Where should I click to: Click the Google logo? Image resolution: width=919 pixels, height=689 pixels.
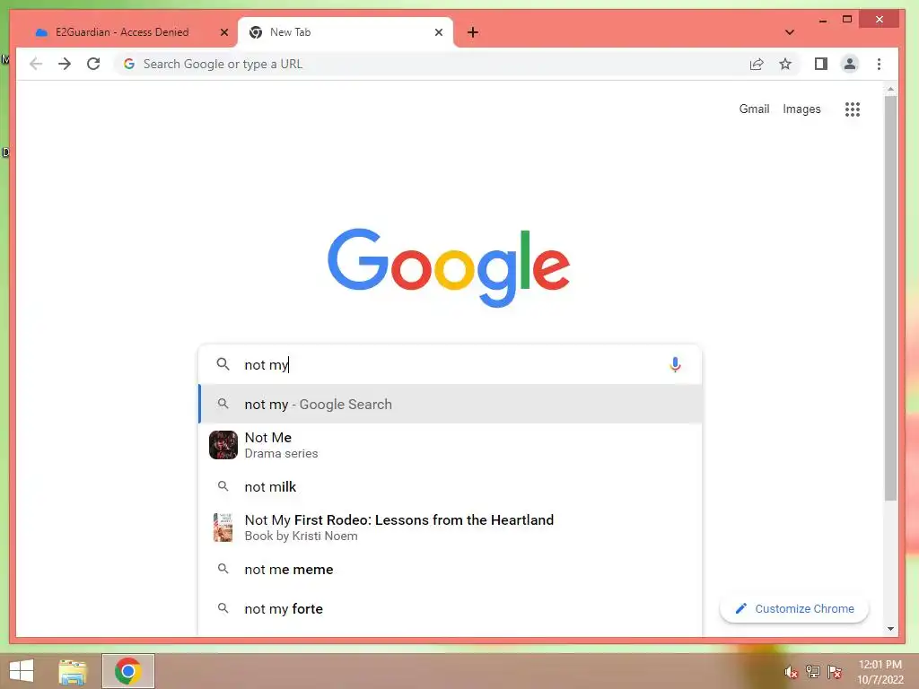coord(449,267)
